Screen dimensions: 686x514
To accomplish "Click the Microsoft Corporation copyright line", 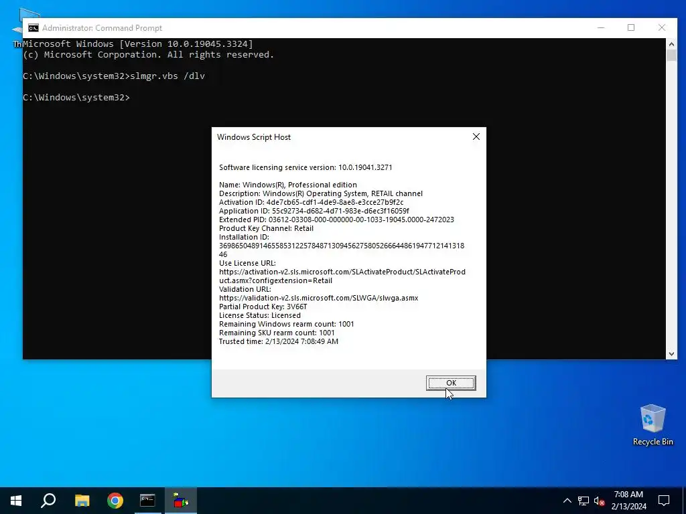I will click(x=148, y=55).
